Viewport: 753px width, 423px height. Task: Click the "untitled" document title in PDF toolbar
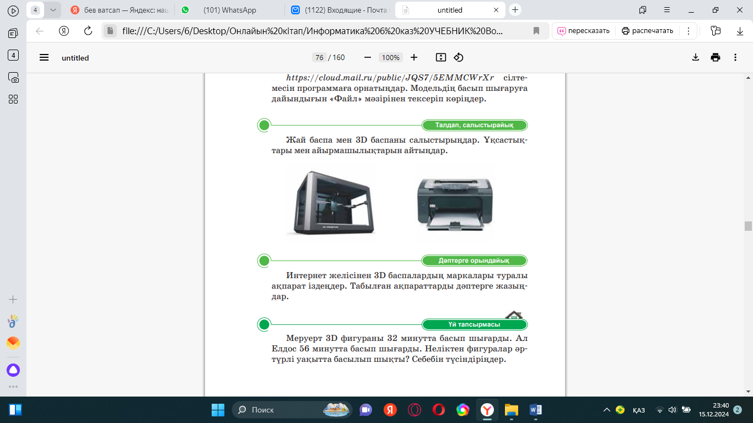pos(76,58)
